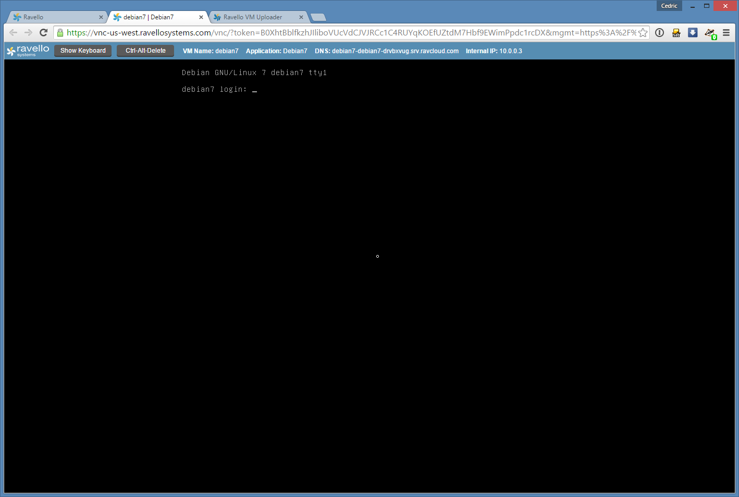Open the SABnzbd extension icon
Image resolution: width=739 pixels, height=497 pixels.
click(x=676, y=33)
